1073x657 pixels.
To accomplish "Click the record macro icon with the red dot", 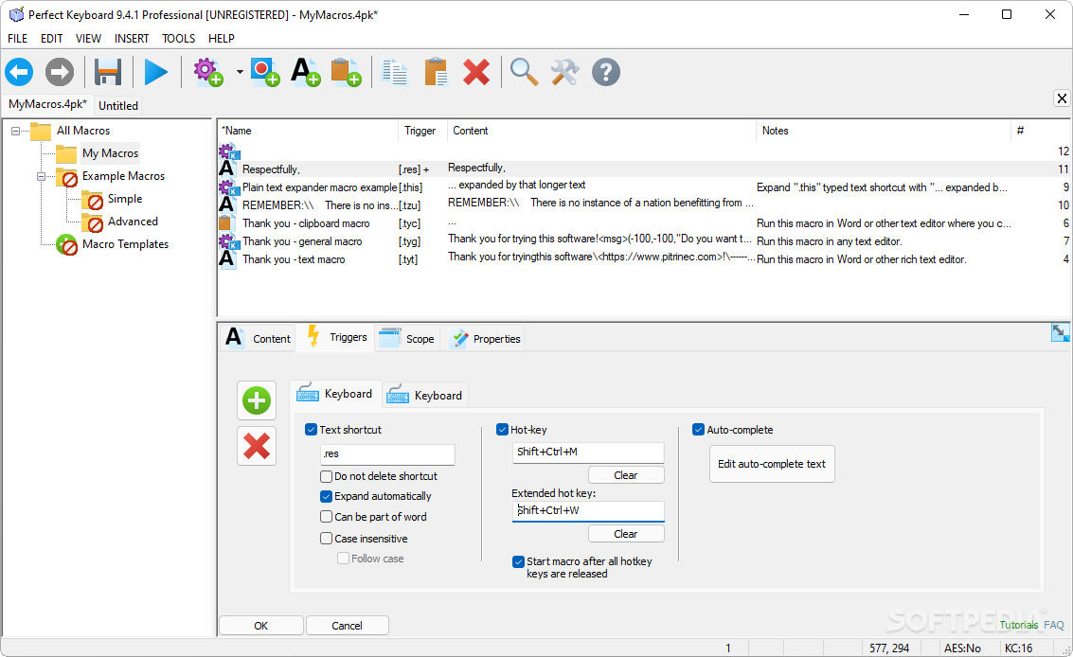I will pyautogui.click(x=265, y=72).
